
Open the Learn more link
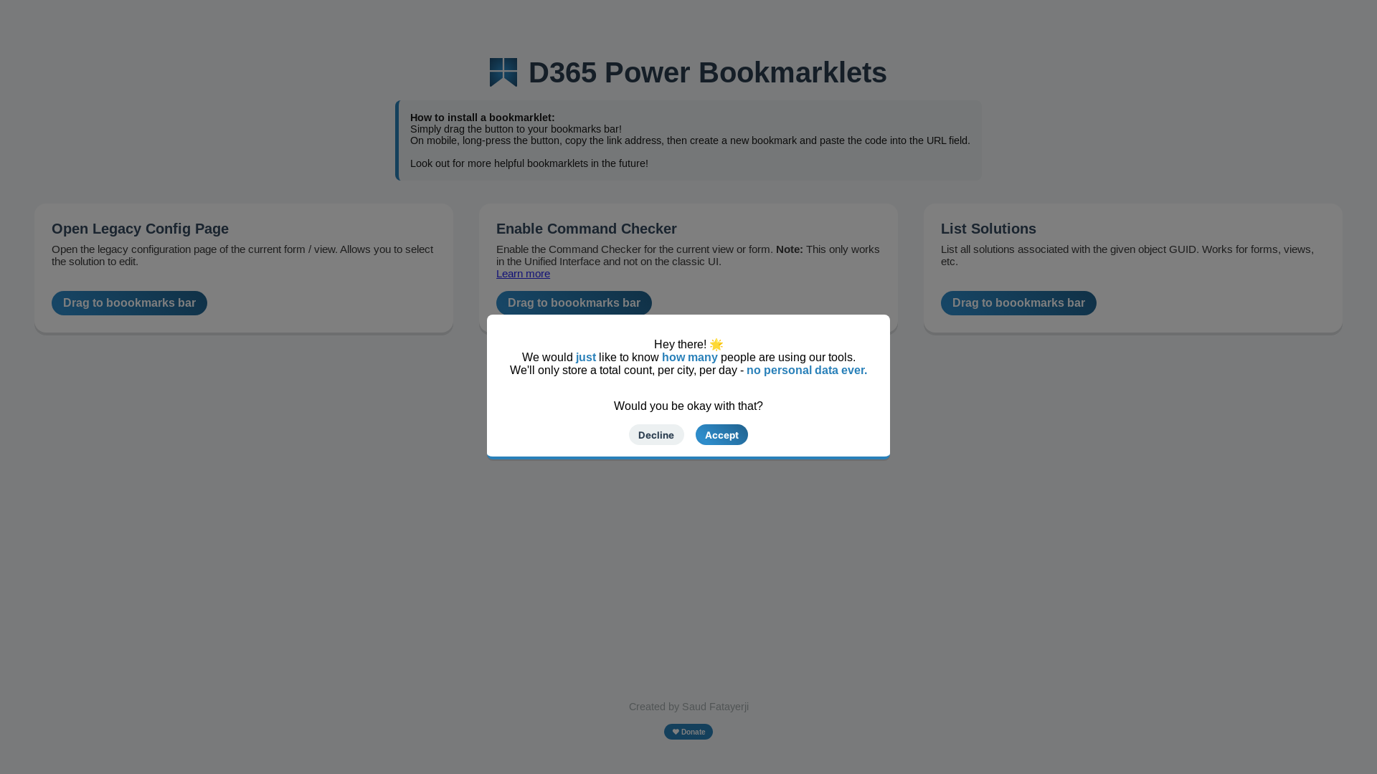pyautogui.click(x=523, y=274)
